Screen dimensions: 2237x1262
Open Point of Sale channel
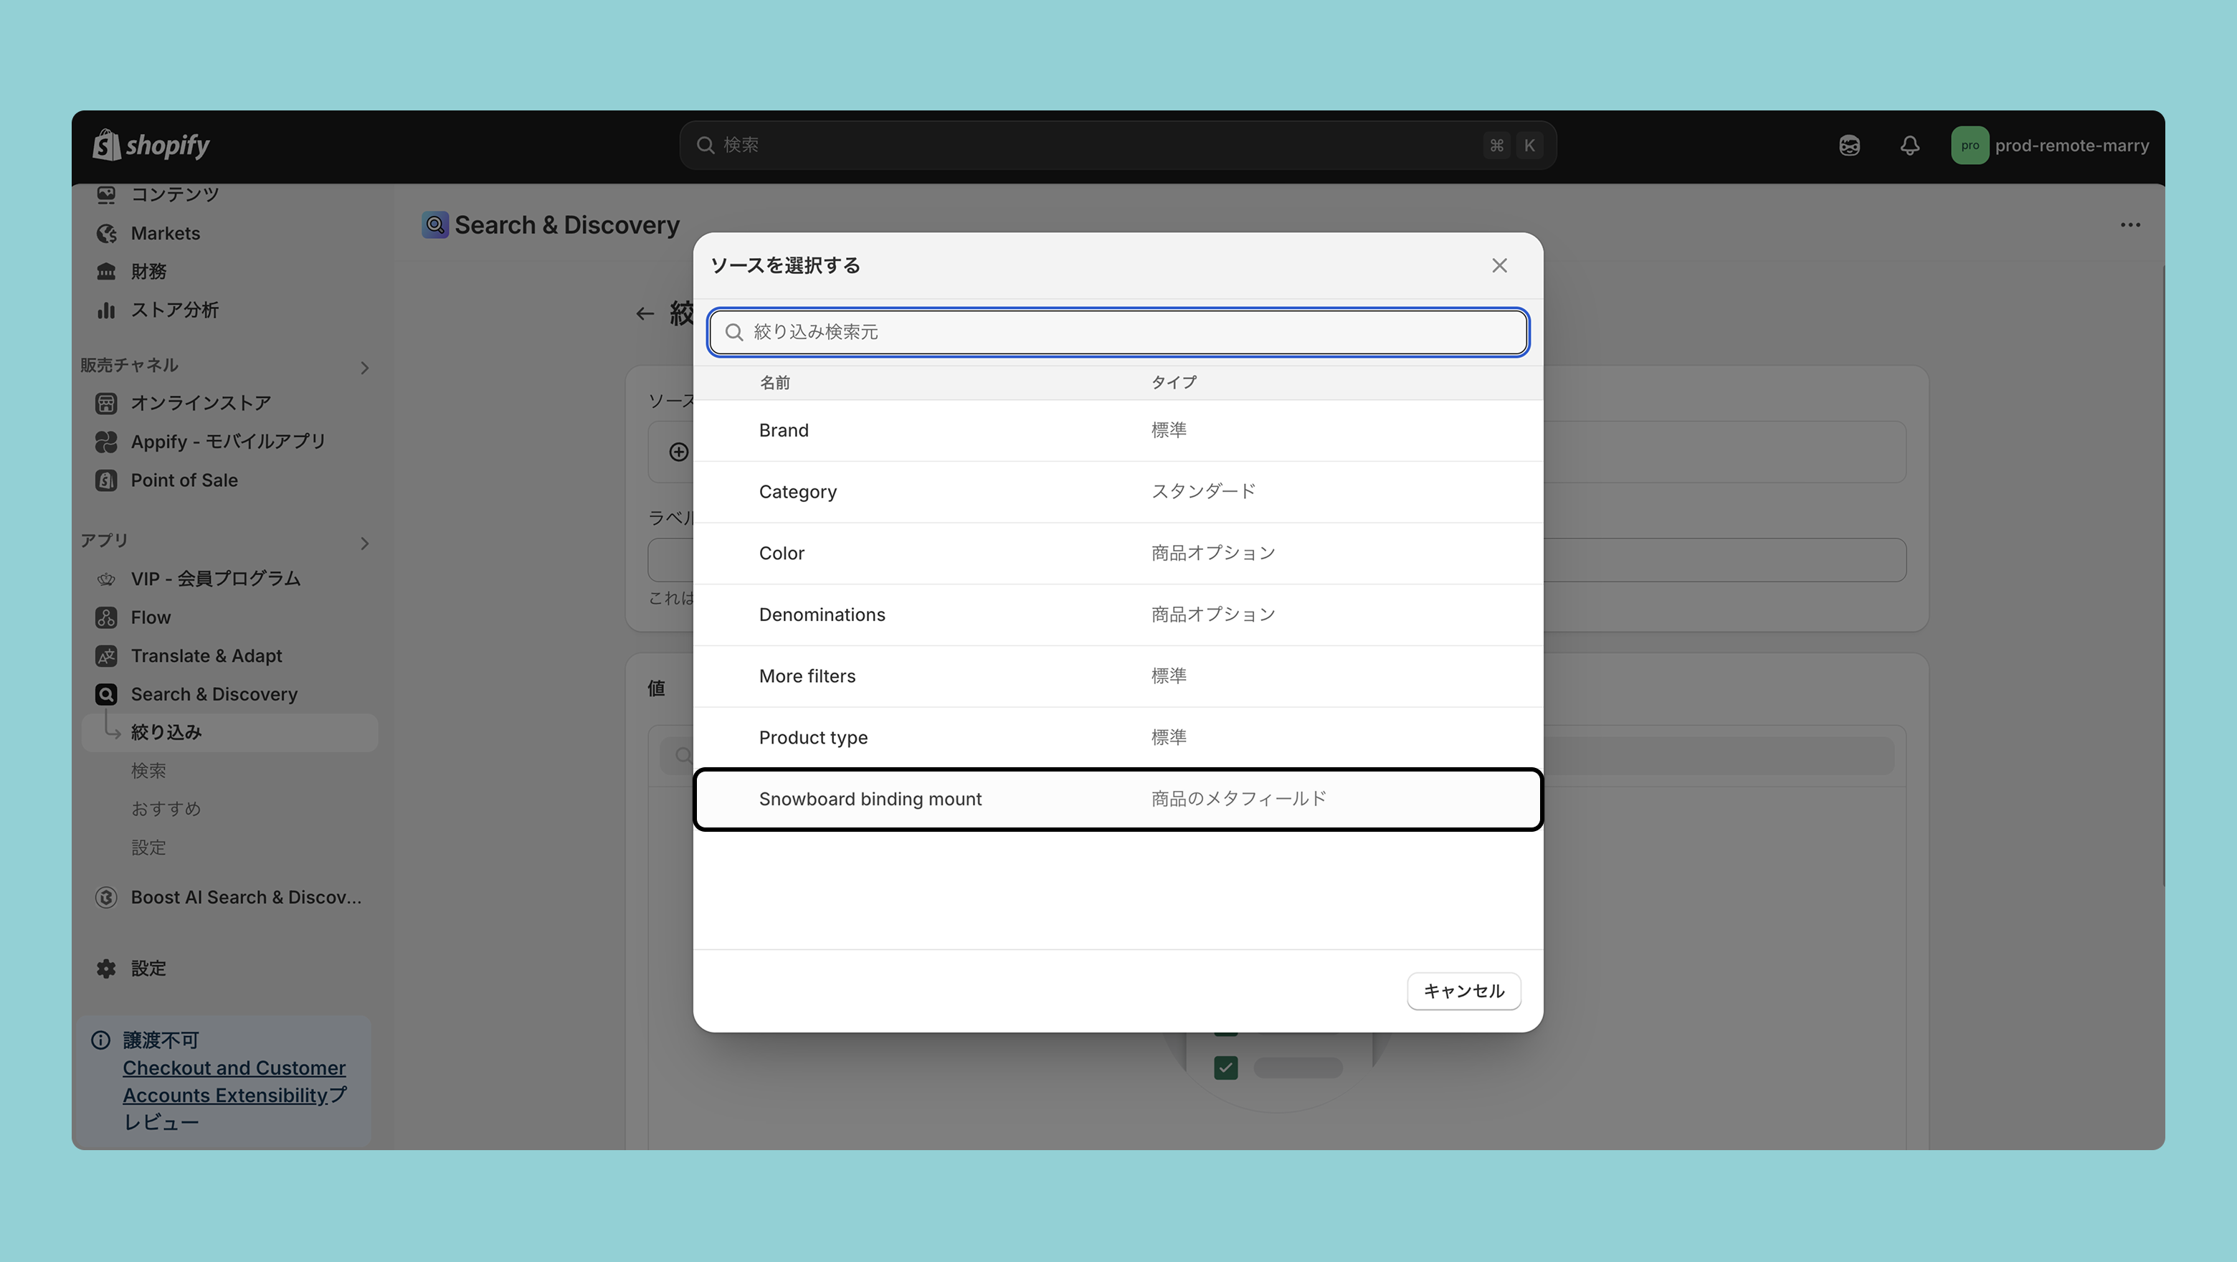pyautogui.click(x=184, y=480)
